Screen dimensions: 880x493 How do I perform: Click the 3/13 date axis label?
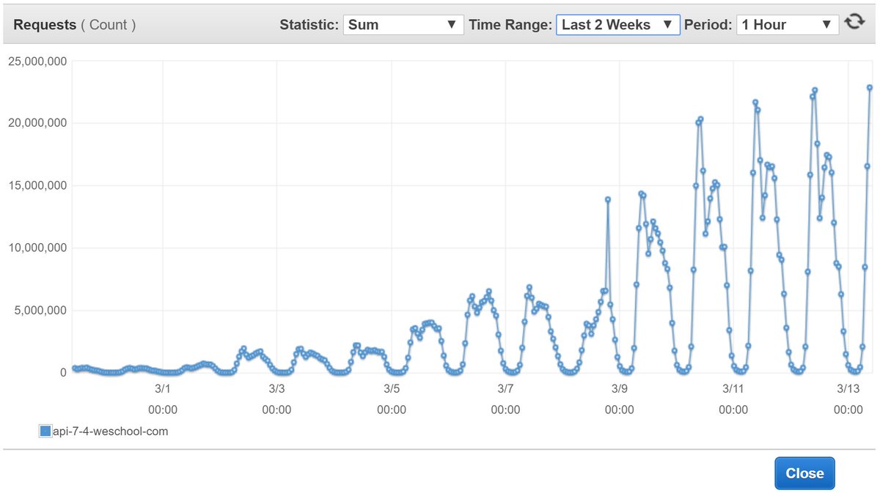[x=848, y=388]
